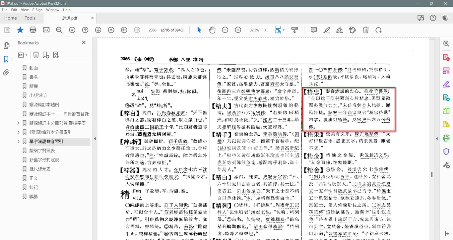Click the Highlight text pen icon
453x240 pixels.
[x=327, y=30]
